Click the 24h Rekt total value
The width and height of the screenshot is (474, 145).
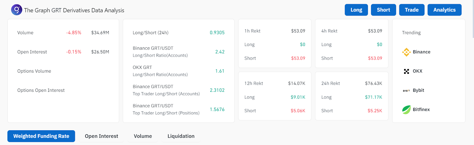point(373,83)
